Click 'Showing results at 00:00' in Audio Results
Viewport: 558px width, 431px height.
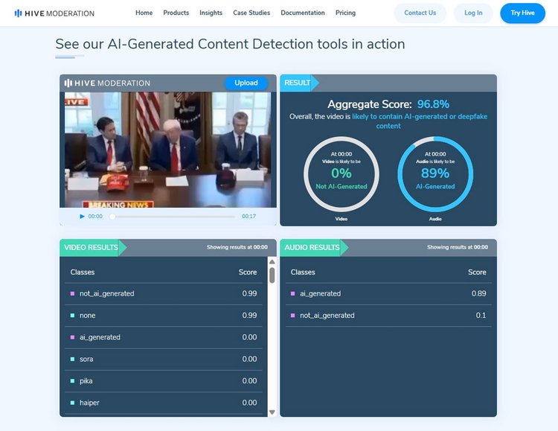pyautogui.click(x=458, y=247)
